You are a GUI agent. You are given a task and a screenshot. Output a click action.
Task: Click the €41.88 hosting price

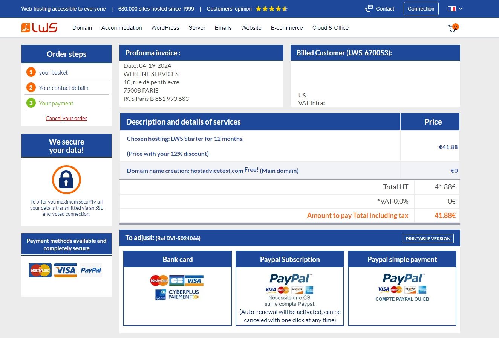coord(448,147)
